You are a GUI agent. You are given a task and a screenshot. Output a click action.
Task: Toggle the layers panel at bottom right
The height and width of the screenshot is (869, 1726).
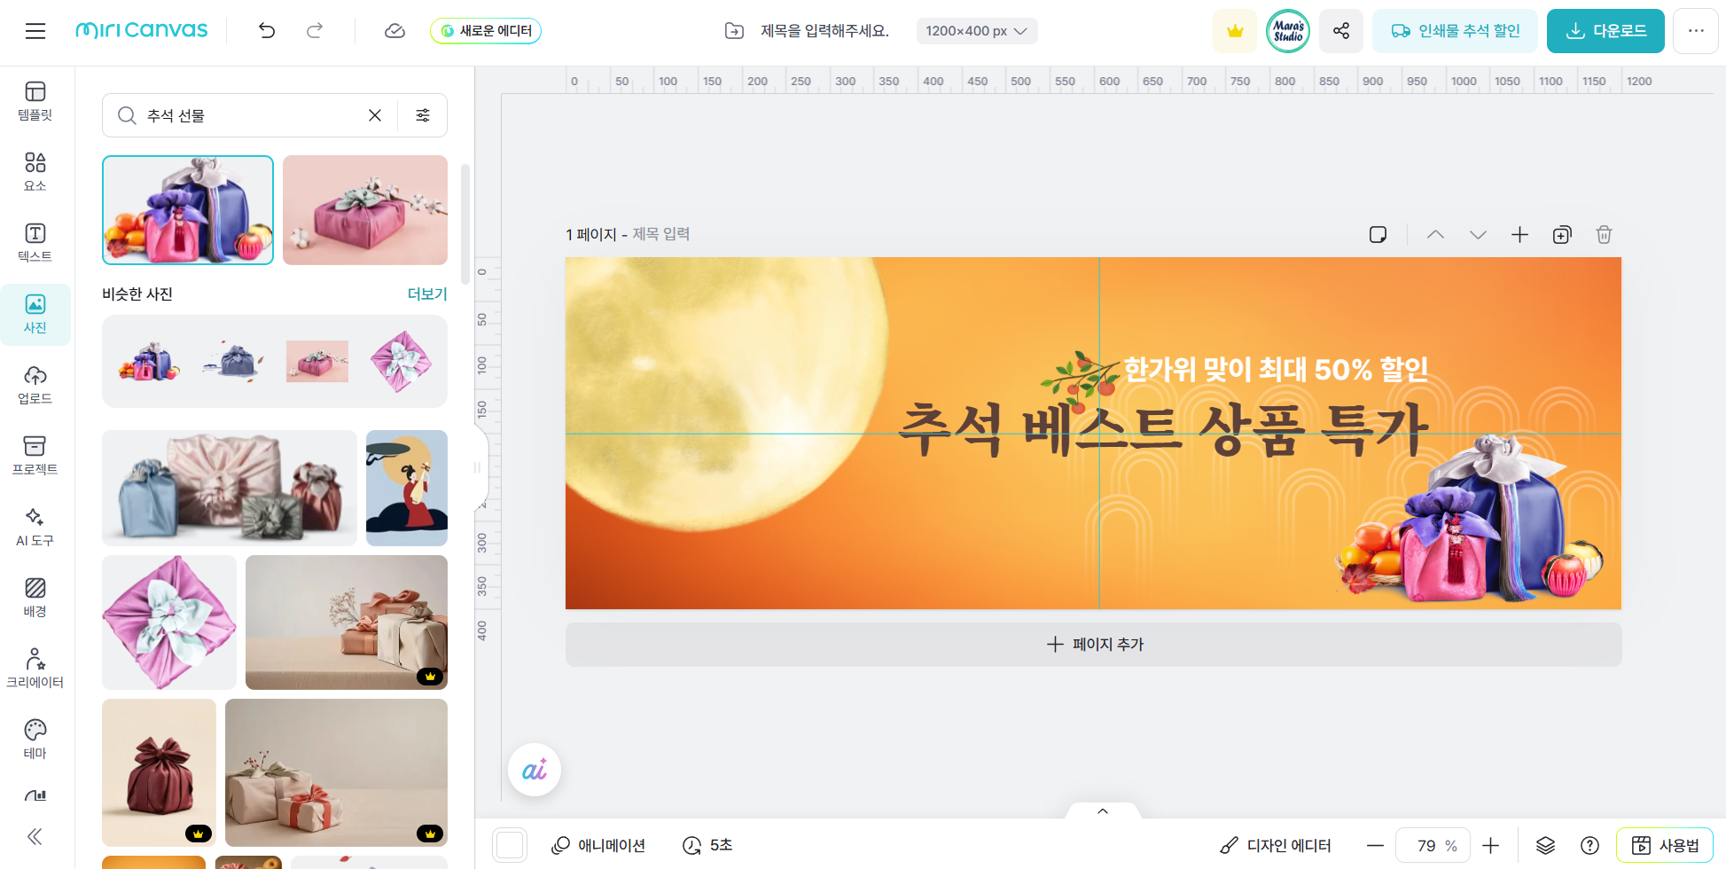point(1546,845)
